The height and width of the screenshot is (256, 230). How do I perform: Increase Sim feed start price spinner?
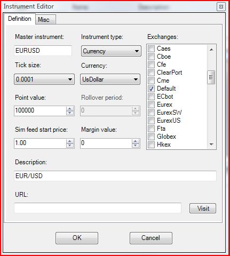pyautogui.click(x=70, y=141)
